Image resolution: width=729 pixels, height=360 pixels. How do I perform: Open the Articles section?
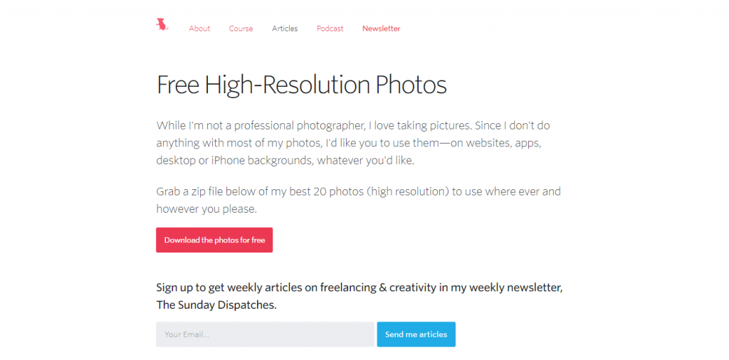285,28
